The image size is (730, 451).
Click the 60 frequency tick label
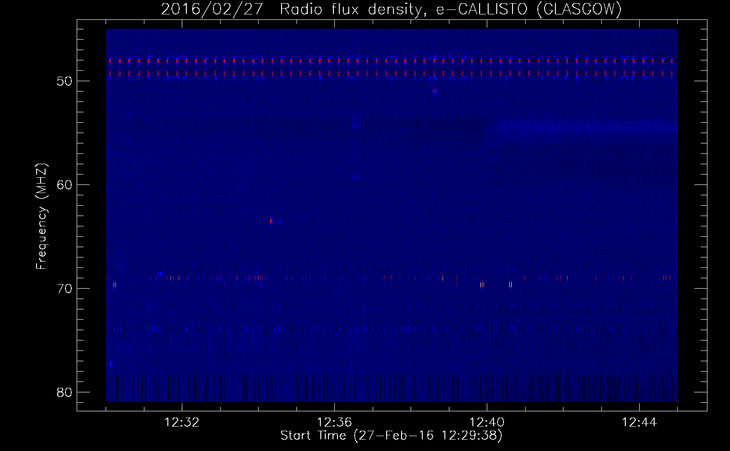65,185
